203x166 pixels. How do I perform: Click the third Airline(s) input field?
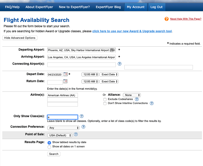point(62,104)
